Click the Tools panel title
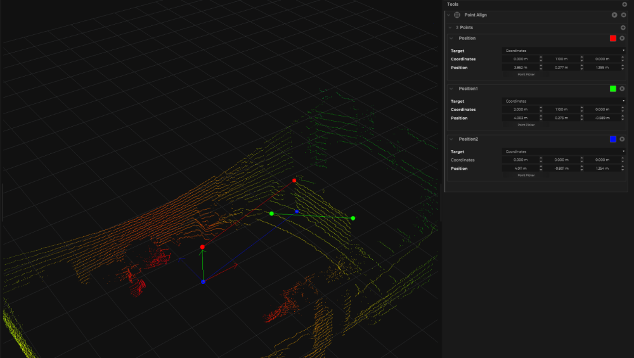Screen dimensions: 634x358 [x=453, y=4]
